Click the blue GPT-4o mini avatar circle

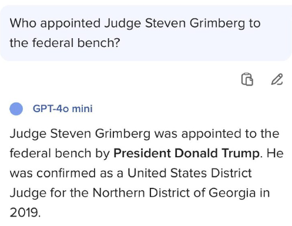click(x=16, y=109)
